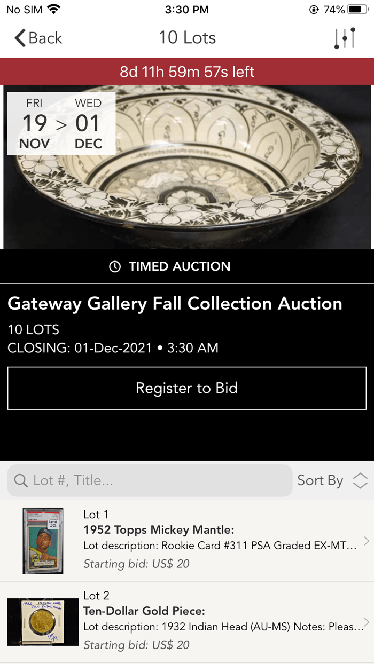
Task: Click the magnifying glass search icon
Action: point(20,480)
